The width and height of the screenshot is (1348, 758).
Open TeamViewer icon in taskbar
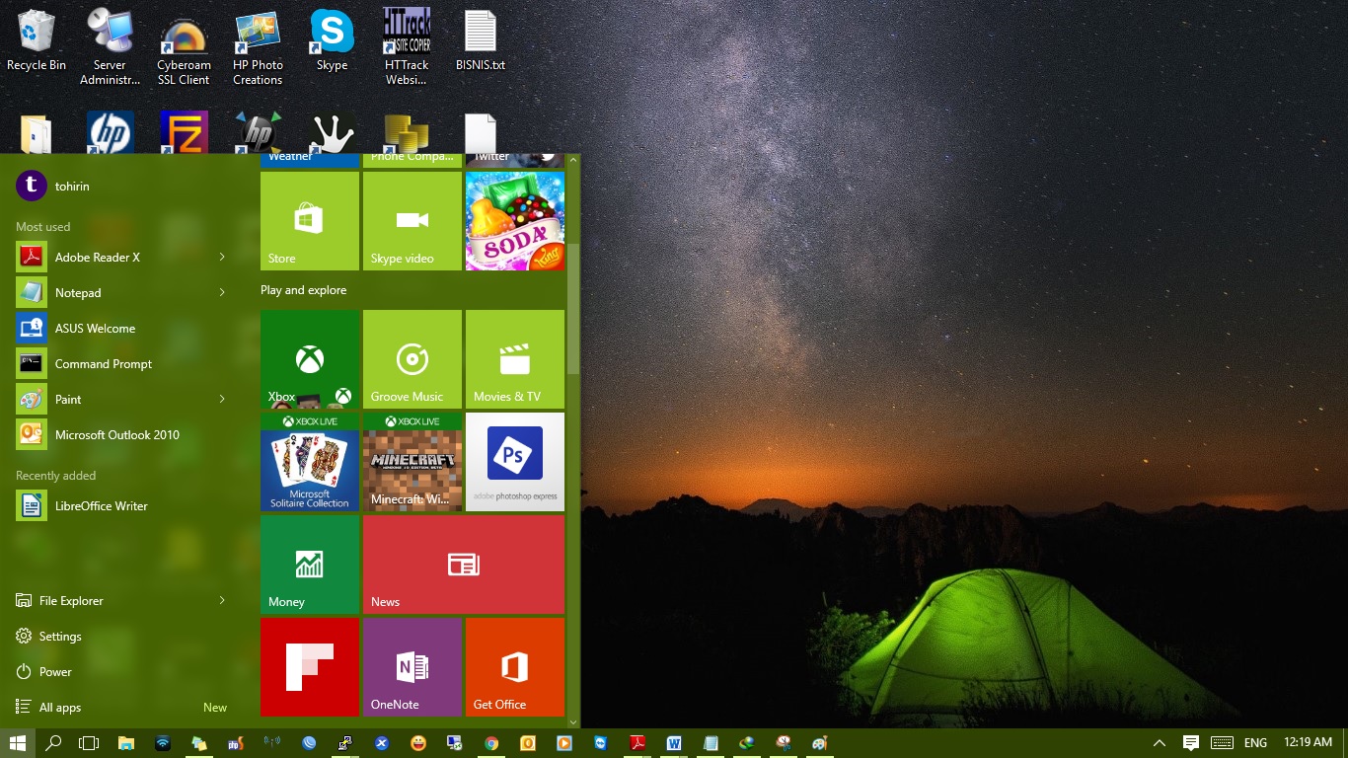coord(601,743)
